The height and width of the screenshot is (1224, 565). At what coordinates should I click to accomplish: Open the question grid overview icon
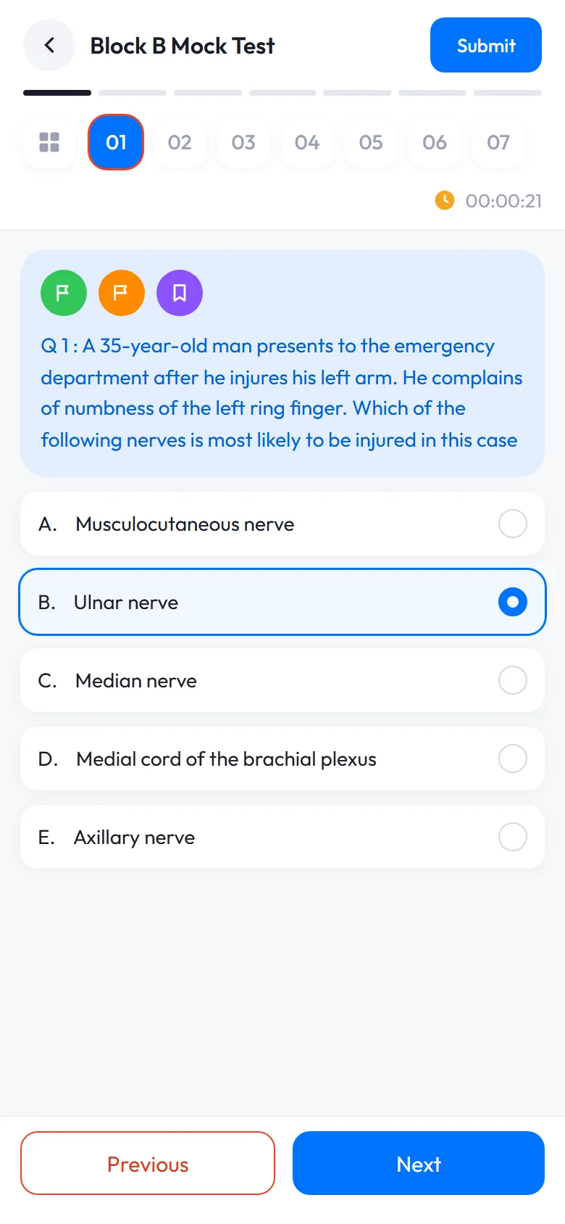pos(49,142)
